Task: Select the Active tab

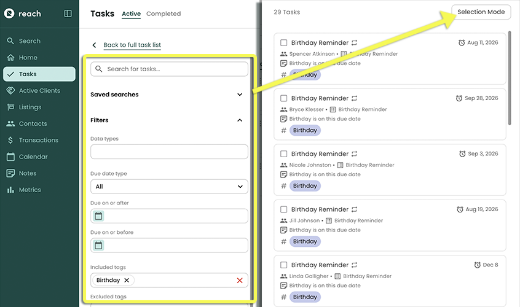Action: click(x=131, y=14)
